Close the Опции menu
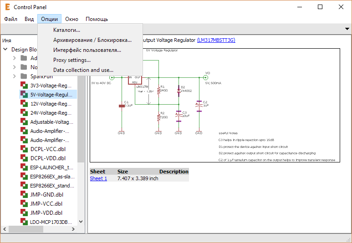The height and width of the screenshot is (243, 352). (x=49, y=19)
